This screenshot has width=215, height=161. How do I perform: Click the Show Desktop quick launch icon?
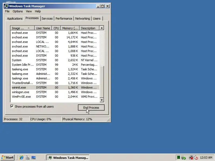34,158
